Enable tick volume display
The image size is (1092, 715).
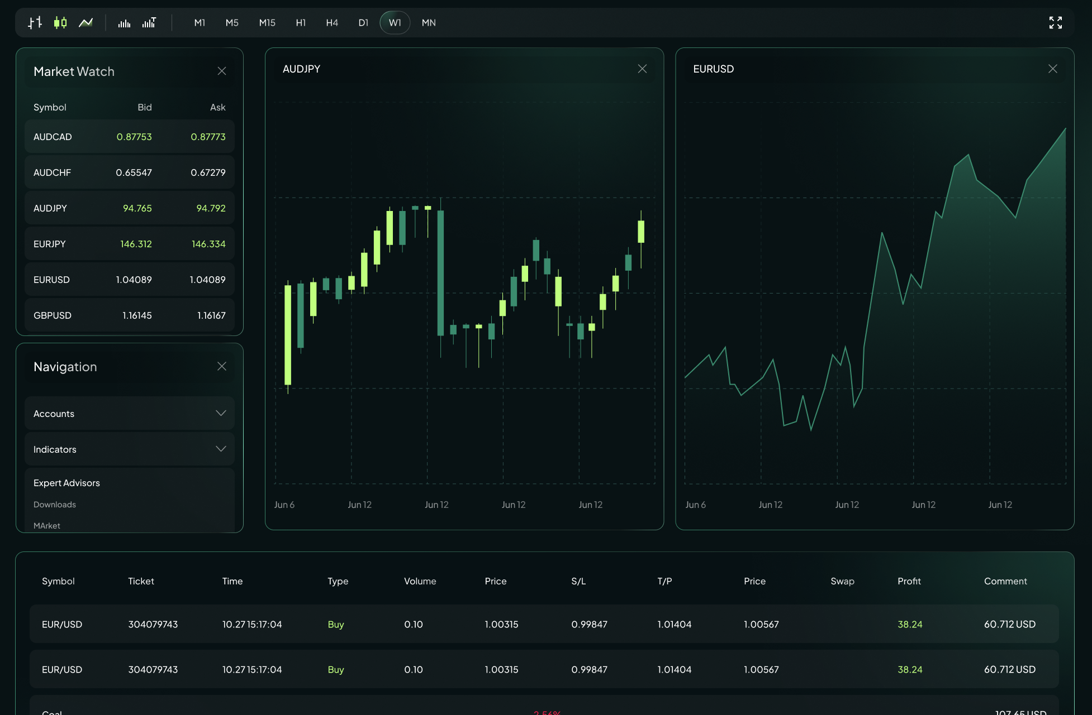[x=149, y=23]
